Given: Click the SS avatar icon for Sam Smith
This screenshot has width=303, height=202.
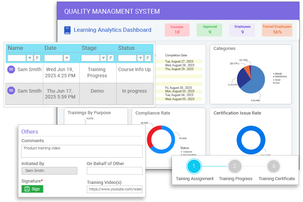Looking at the screenshot, I should pyautogui.click(x=11, y=69).
